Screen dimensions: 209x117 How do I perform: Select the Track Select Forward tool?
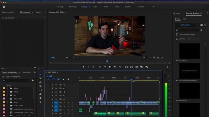[x=40, y=78]
